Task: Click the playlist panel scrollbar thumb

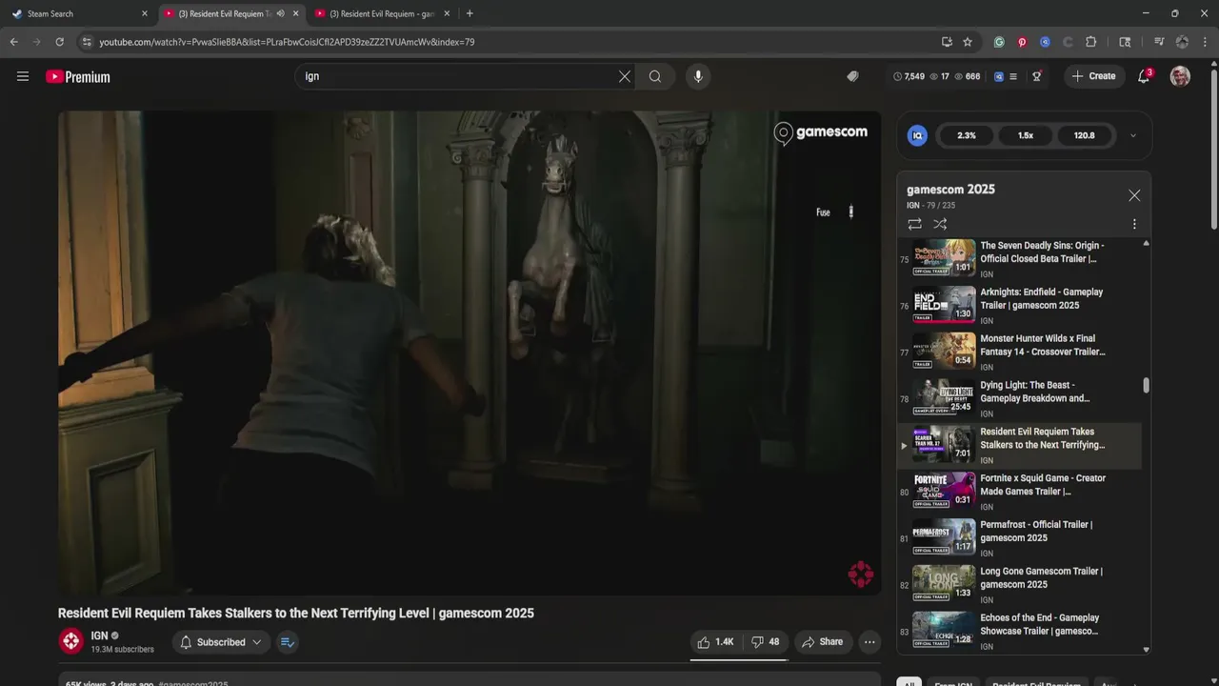Action: coord(1146,385)
